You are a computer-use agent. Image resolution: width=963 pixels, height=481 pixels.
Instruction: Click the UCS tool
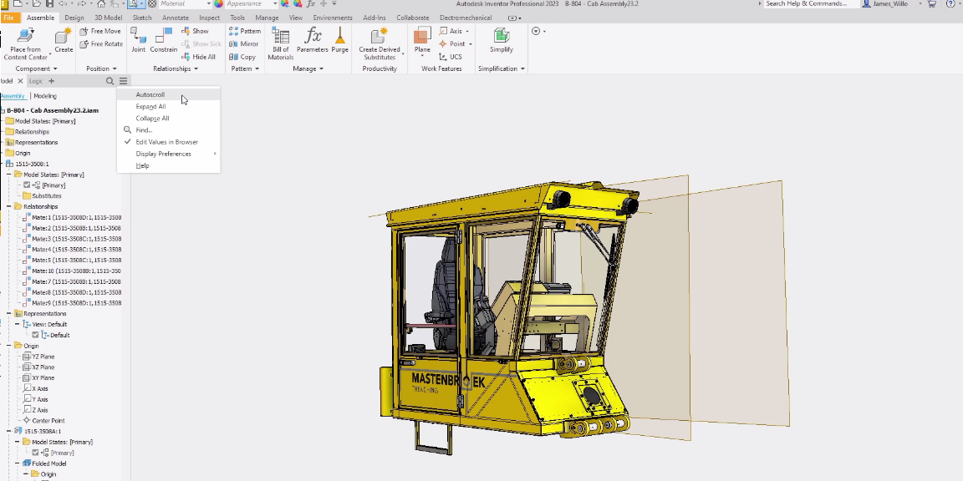(451, 57)
